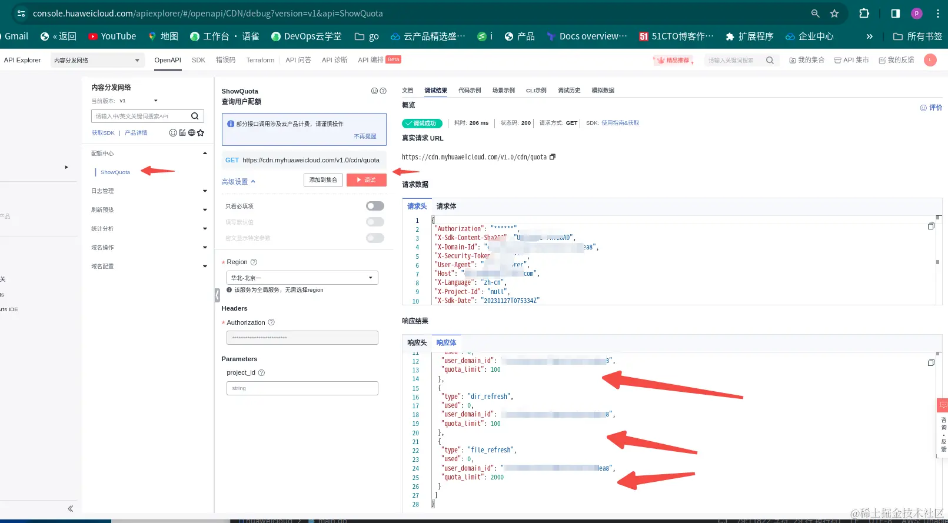Toggle the '只看必填项' switch
Viewport: 948px width, 523px height.
coord(375,206)
